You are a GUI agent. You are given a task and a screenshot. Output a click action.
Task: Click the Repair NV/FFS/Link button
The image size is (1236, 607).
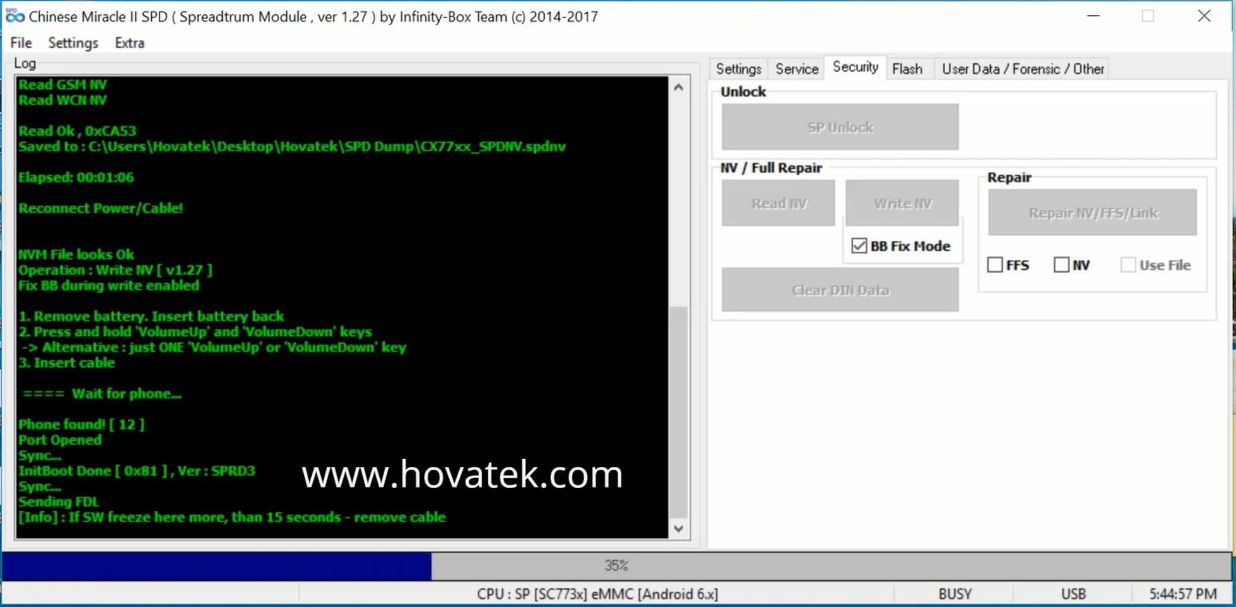point(1092,213)
